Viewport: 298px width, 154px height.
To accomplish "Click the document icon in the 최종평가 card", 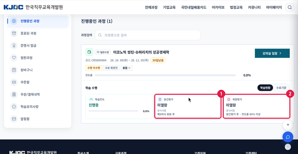I will [x=229, y=99].
